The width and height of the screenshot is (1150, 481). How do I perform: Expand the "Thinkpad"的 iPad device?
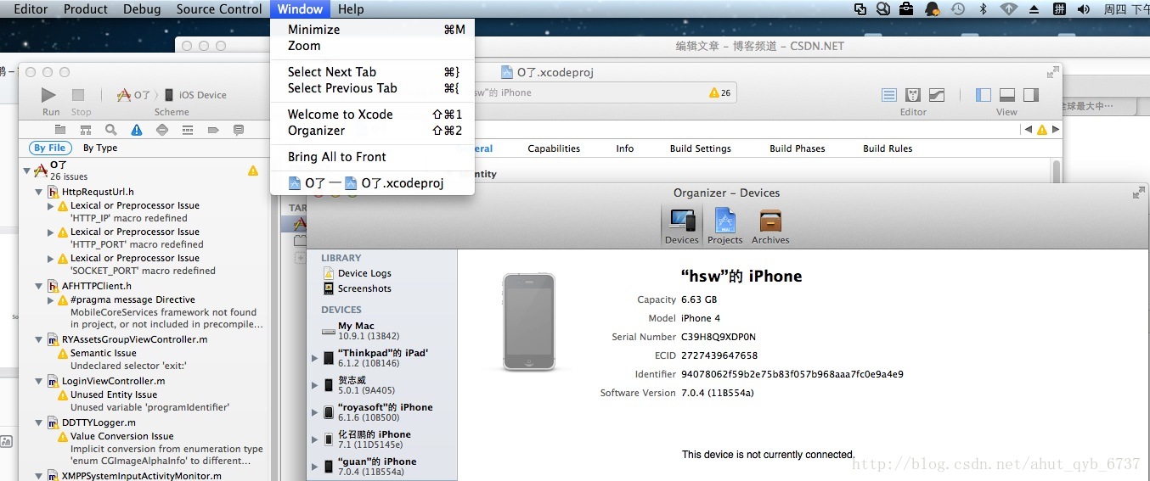(x=316, y=358)
